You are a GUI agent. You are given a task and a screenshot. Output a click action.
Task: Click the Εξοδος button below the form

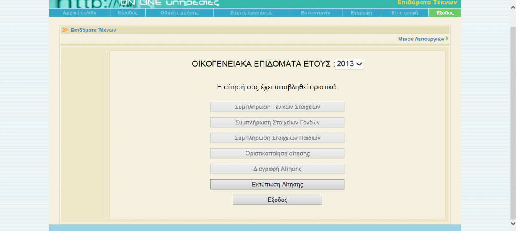(x=277, y=200)
